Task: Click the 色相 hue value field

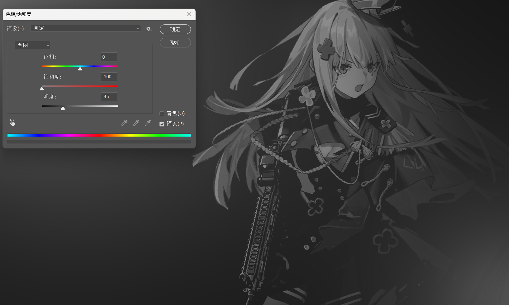Action: (109, 57)
